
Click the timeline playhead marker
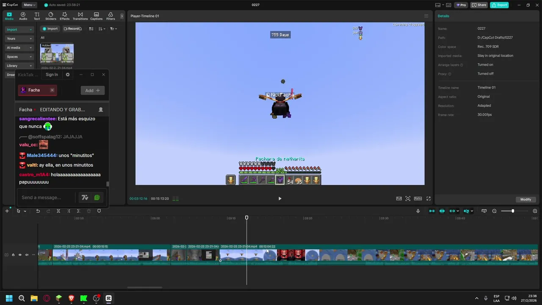(247, 218)
